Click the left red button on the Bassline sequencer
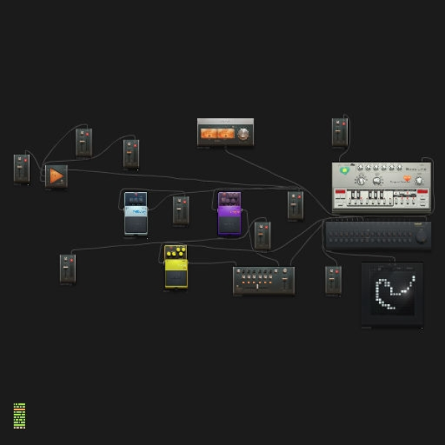The image size is (445, 445). point(340,191)
